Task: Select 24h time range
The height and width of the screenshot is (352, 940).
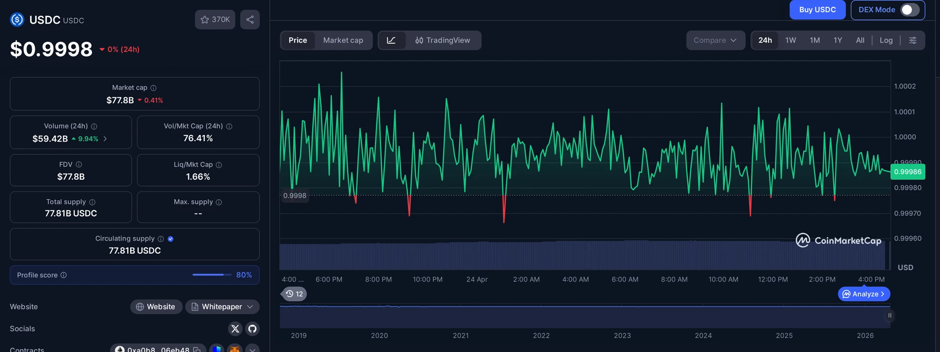Action: pos(765,40)
